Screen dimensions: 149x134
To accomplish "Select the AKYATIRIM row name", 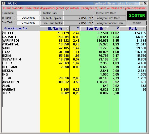I will pos(11,82).
